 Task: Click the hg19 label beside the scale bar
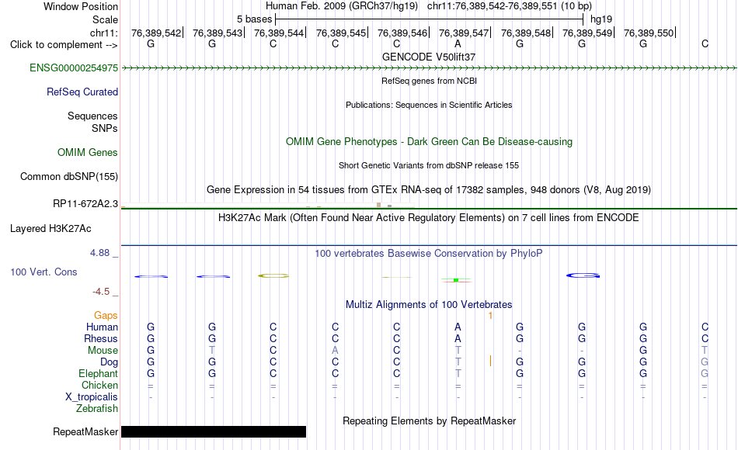601,19
